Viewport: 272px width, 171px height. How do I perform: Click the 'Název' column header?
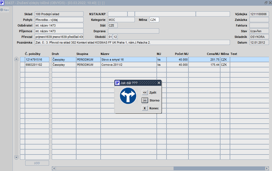[105, 54]
